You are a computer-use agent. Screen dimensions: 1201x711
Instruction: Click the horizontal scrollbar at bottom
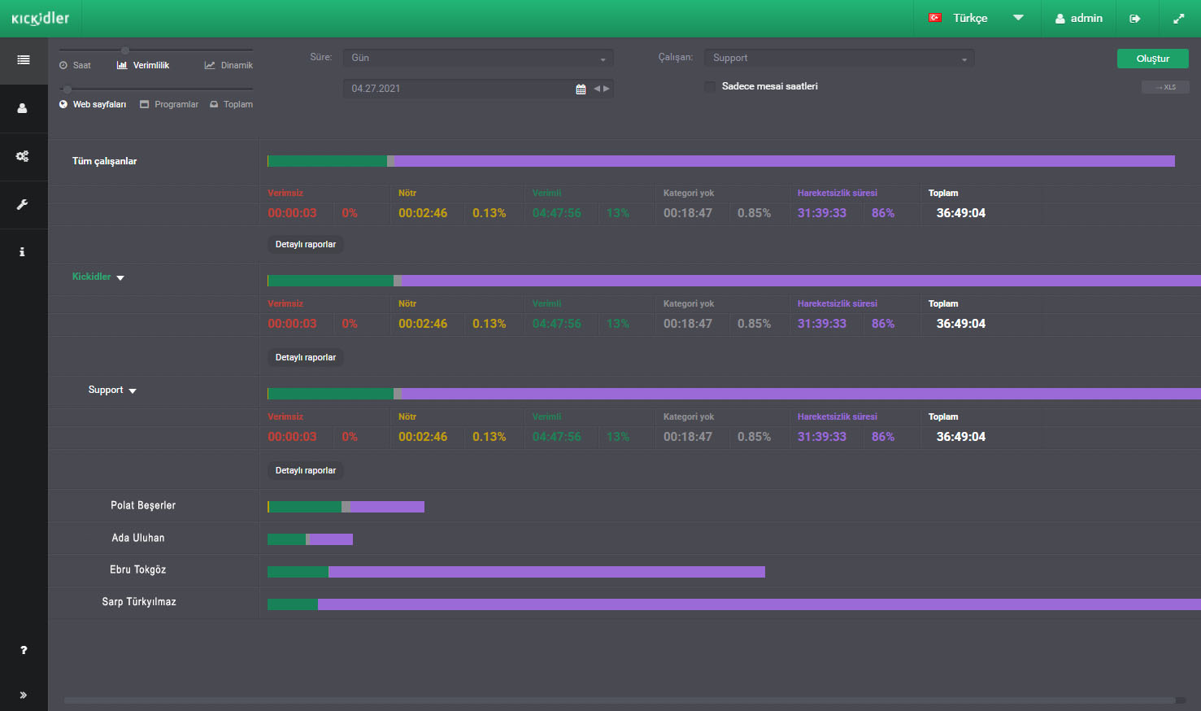pos(620,700)
